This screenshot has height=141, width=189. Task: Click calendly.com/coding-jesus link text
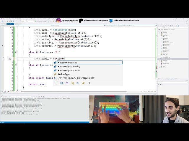click(x=126, y=20)
